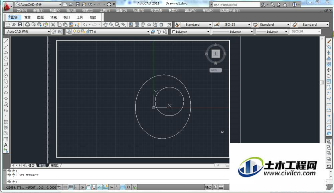
Task: Click the Dimension Style icon
Action: (216, 25)
